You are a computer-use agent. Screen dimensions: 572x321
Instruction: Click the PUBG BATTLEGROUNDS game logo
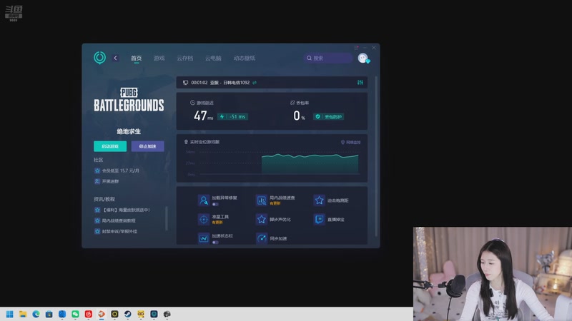coord(129,100)
